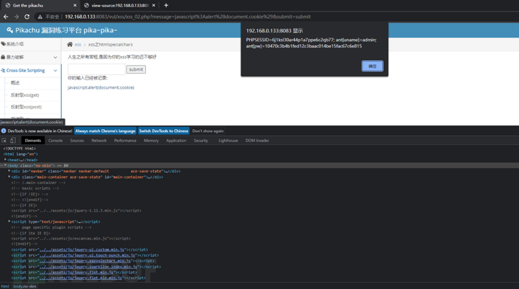Click the Pikachu key logo icon
Image resolution: width=519 pixels, height=289 pixels.
click(10, 30)
